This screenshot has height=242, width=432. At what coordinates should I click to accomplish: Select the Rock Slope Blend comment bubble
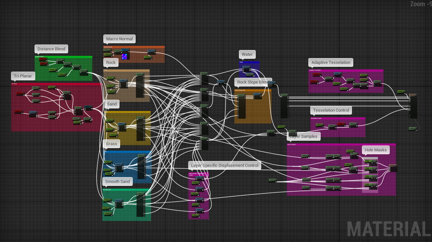click(253, 82)
